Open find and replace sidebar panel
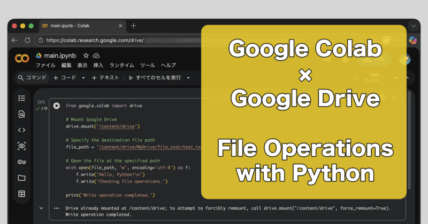The image size is (428, 224). click(x=22, y=114)
